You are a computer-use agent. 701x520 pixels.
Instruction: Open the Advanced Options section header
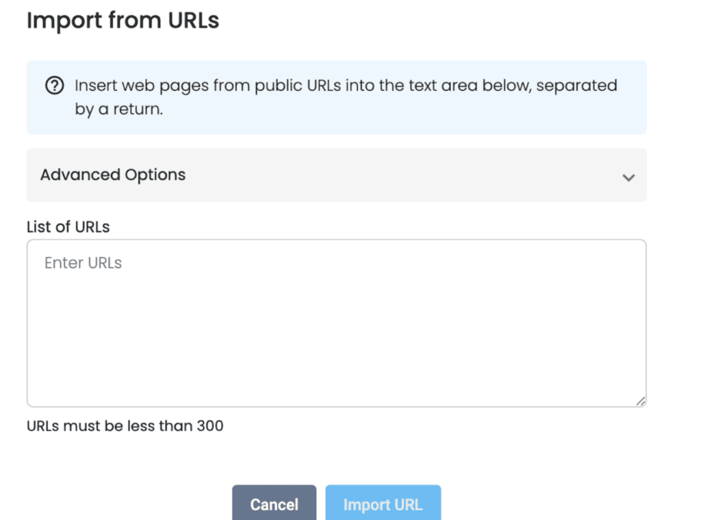[x=335, y=175]
